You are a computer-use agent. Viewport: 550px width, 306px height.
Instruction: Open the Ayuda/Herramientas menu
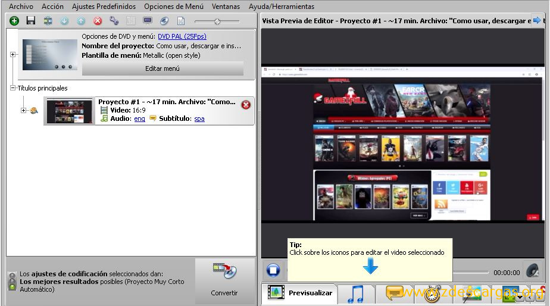pos(282,7)
